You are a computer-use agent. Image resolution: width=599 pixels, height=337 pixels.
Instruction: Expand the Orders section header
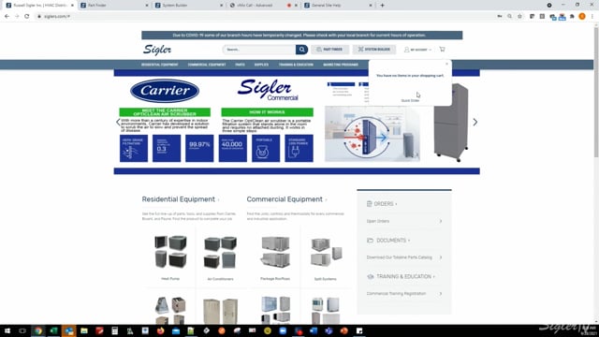point(382,204)
